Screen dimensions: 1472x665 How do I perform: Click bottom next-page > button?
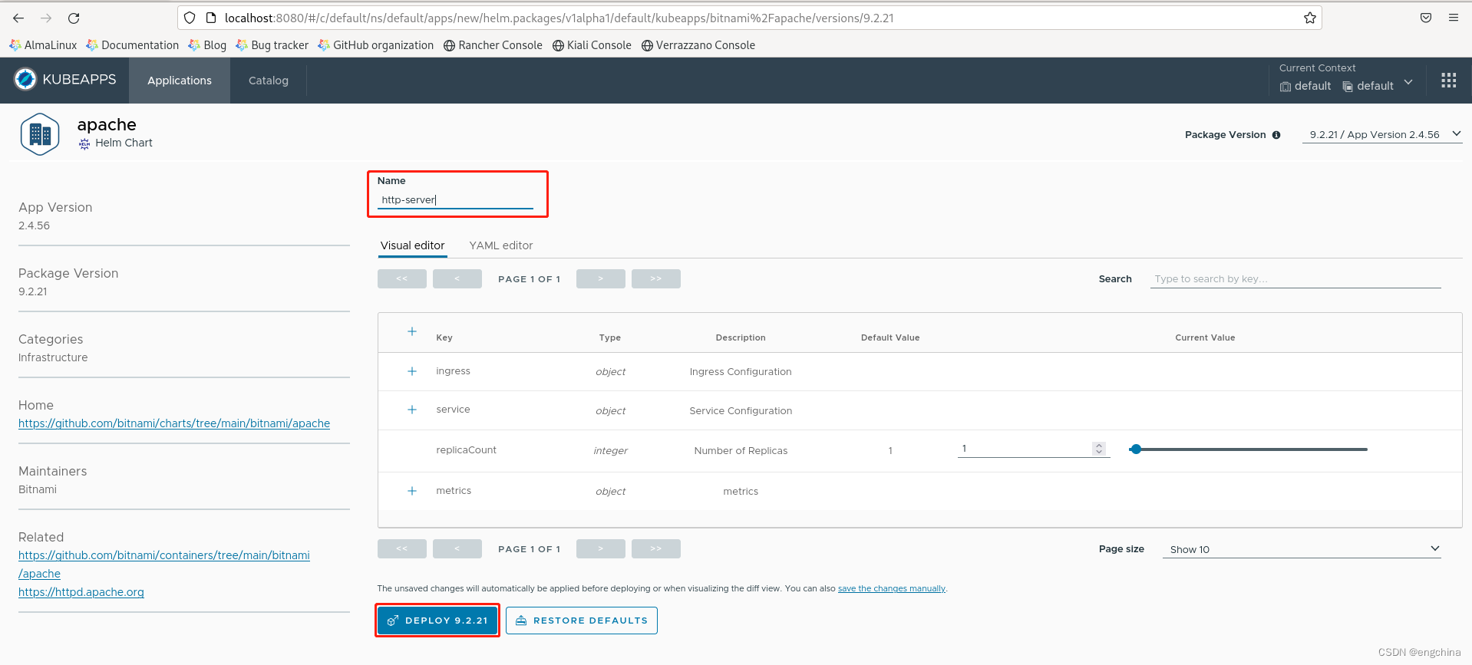pyautogui.click(x=601, y=549)
